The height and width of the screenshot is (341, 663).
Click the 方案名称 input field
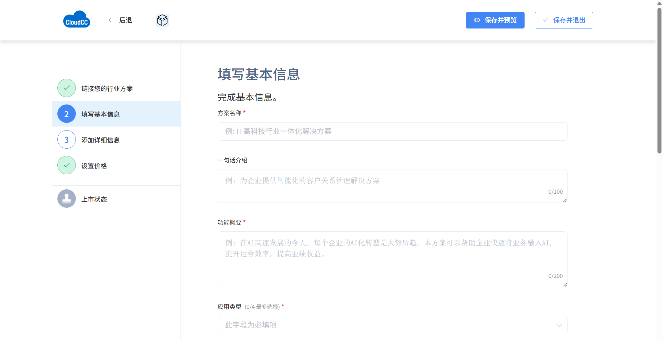[392, 131]
